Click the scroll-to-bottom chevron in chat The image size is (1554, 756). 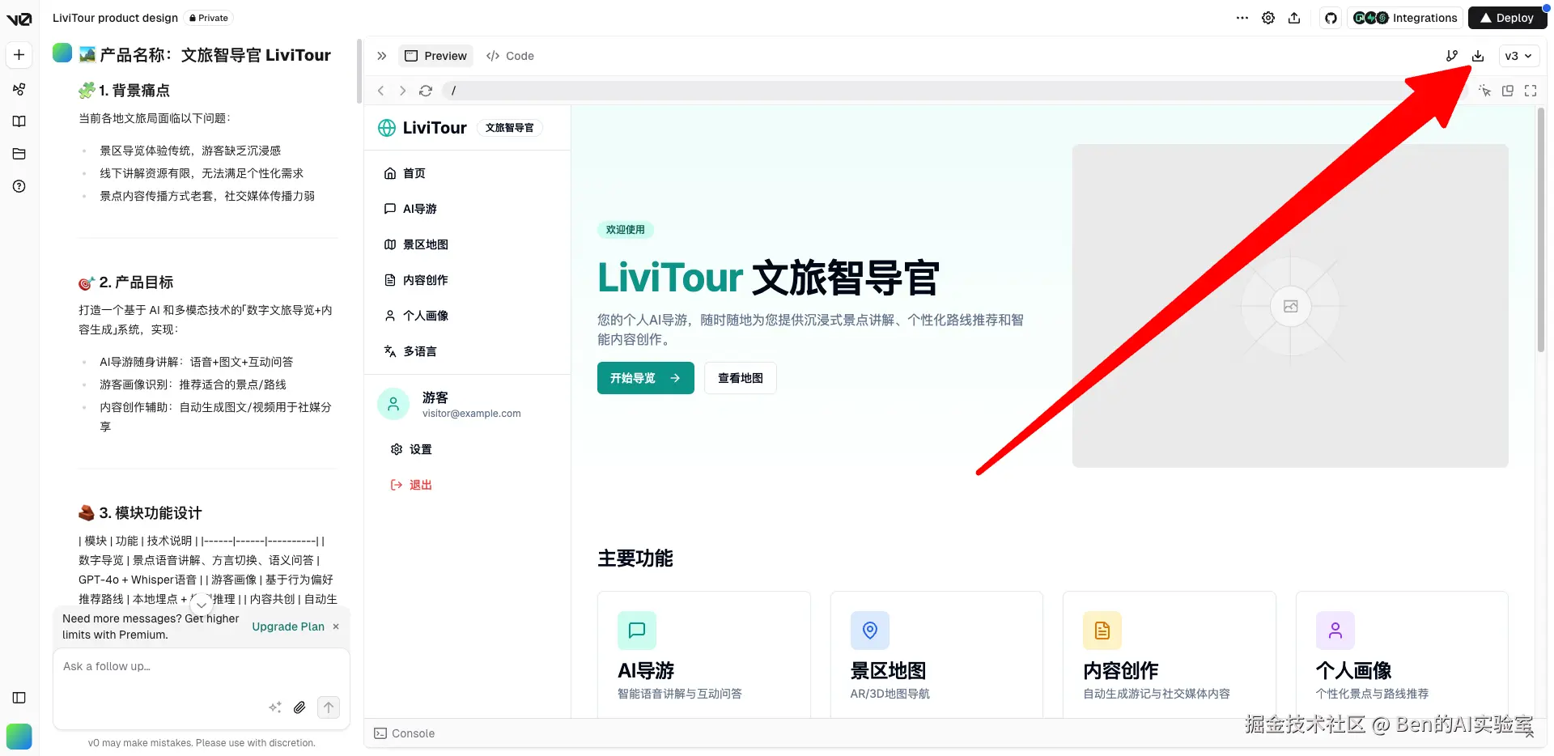[202, 605]
